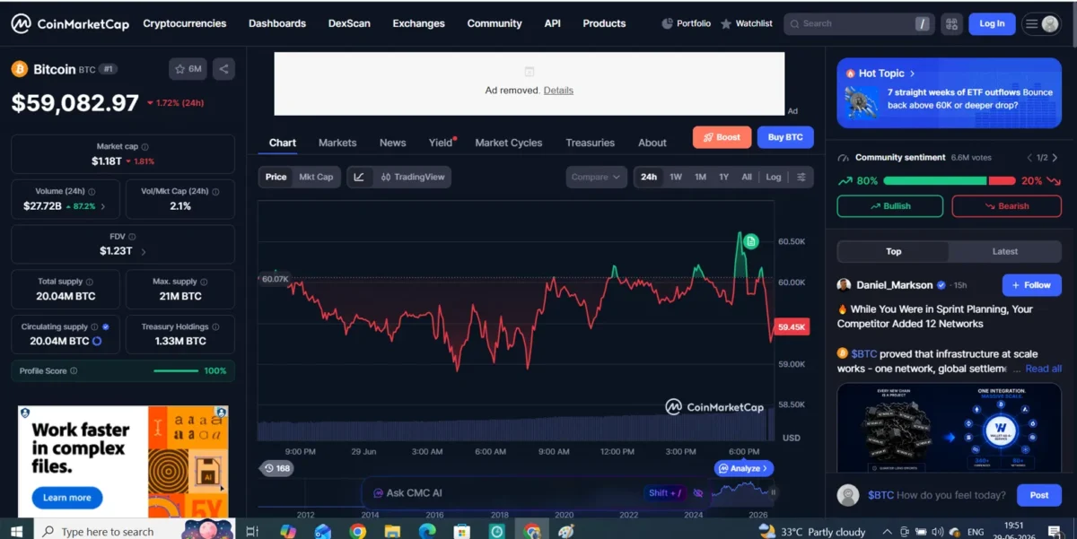Click the Bitcoin coin logo
This screenshot has height=539, width=1077.
19,69
